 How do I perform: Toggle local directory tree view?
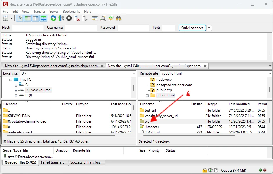[28, 18]
